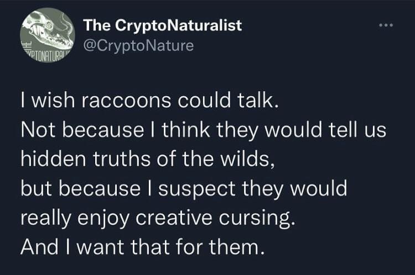Click the line "And I want that for them."
This screenshot has width=415, height=275.
139,246
